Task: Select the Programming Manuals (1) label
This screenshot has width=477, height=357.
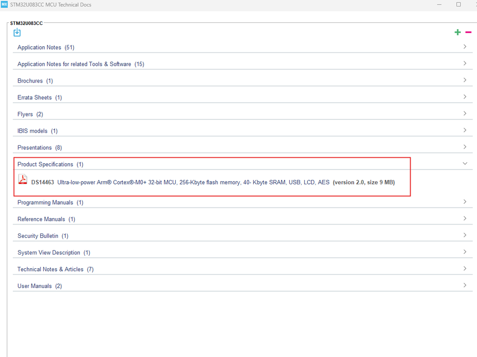Action: click(x=51, y=202)
